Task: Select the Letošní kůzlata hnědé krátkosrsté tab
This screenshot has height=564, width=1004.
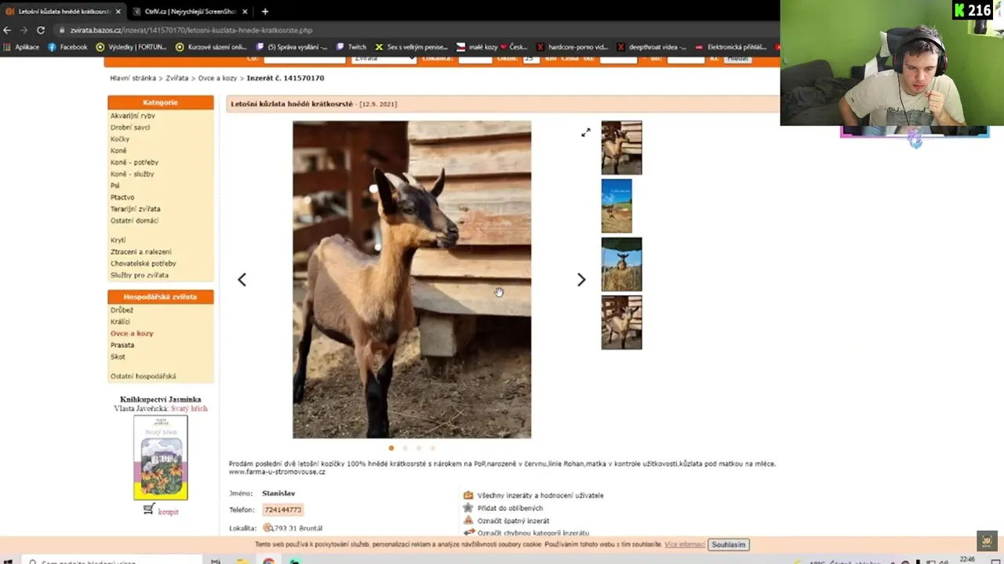Action: click(x=63, y=12)
